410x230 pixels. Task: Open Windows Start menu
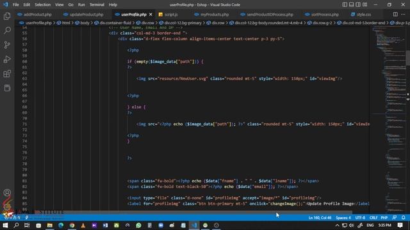click(x=5, y=225)
